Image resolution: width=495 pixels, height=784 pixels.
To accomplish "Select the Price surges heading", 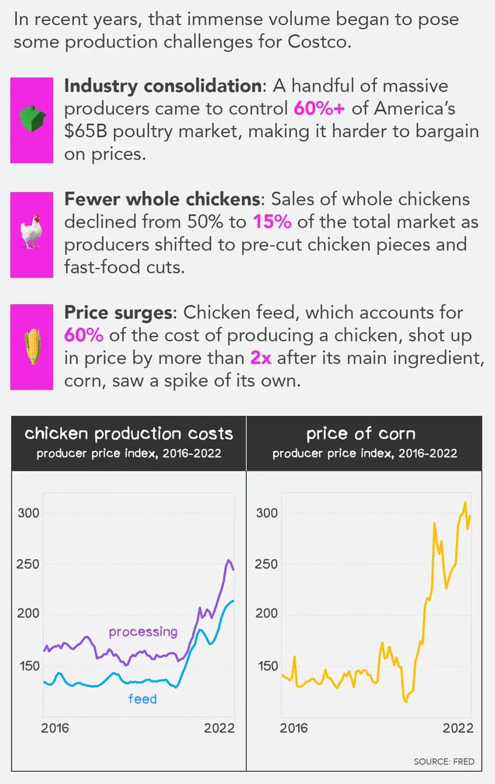I will coord(118,313).
